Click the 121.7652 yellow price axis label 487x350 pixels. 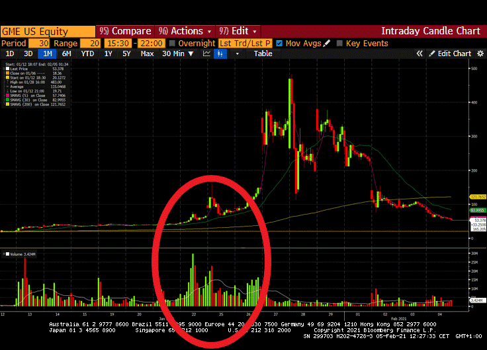[478, 197]
